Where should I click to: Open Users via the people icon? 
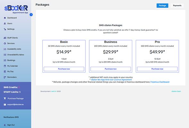click(x=5, y=23)
